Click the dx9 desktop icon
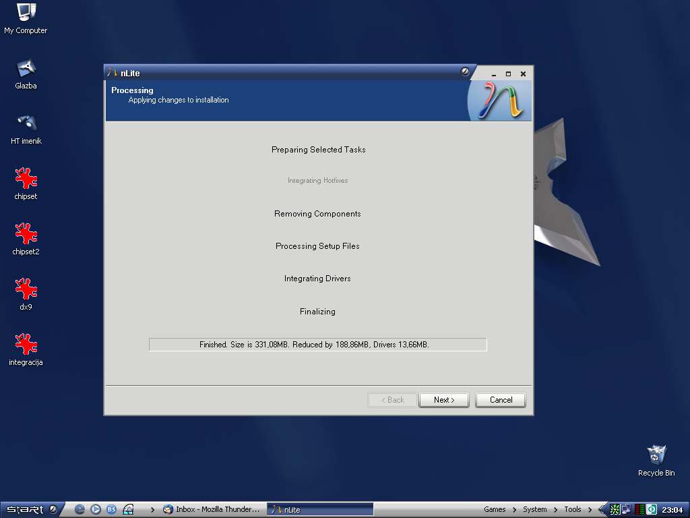Screen dimensions: 690x518 point(26,290)
